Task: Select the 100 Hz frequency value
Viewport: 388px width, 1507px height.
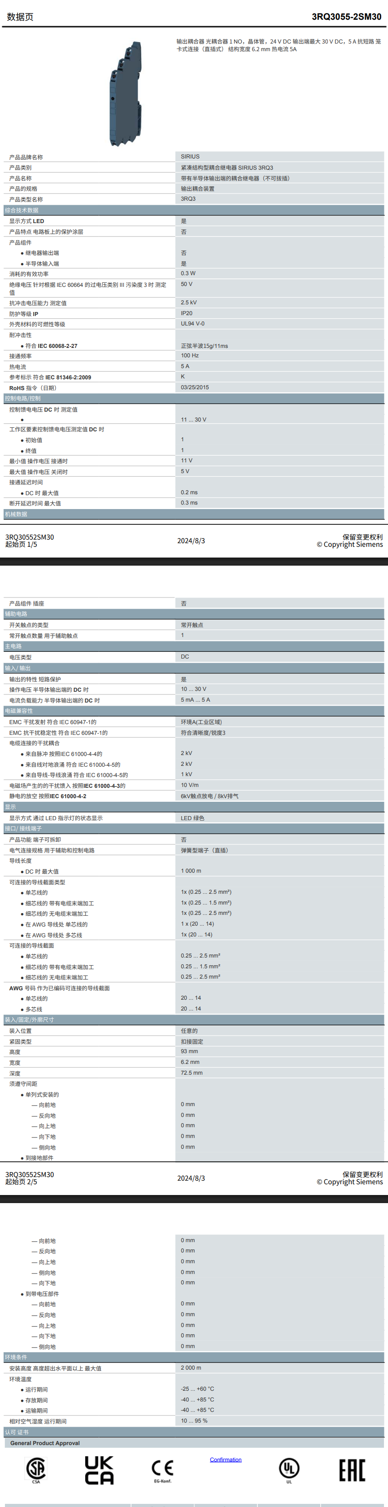Action: (190, 355)
